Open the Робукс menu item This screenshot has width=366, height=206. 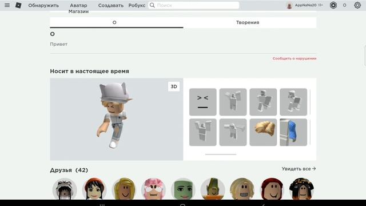137,5
